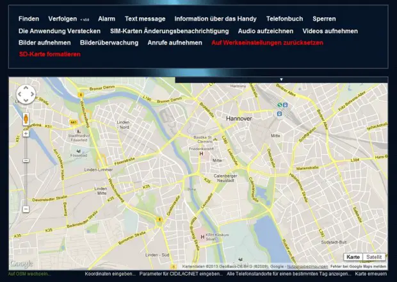Switch map to Karte view
The height and width of the screenshot is (282, 397).
click(x=353, y=257)
